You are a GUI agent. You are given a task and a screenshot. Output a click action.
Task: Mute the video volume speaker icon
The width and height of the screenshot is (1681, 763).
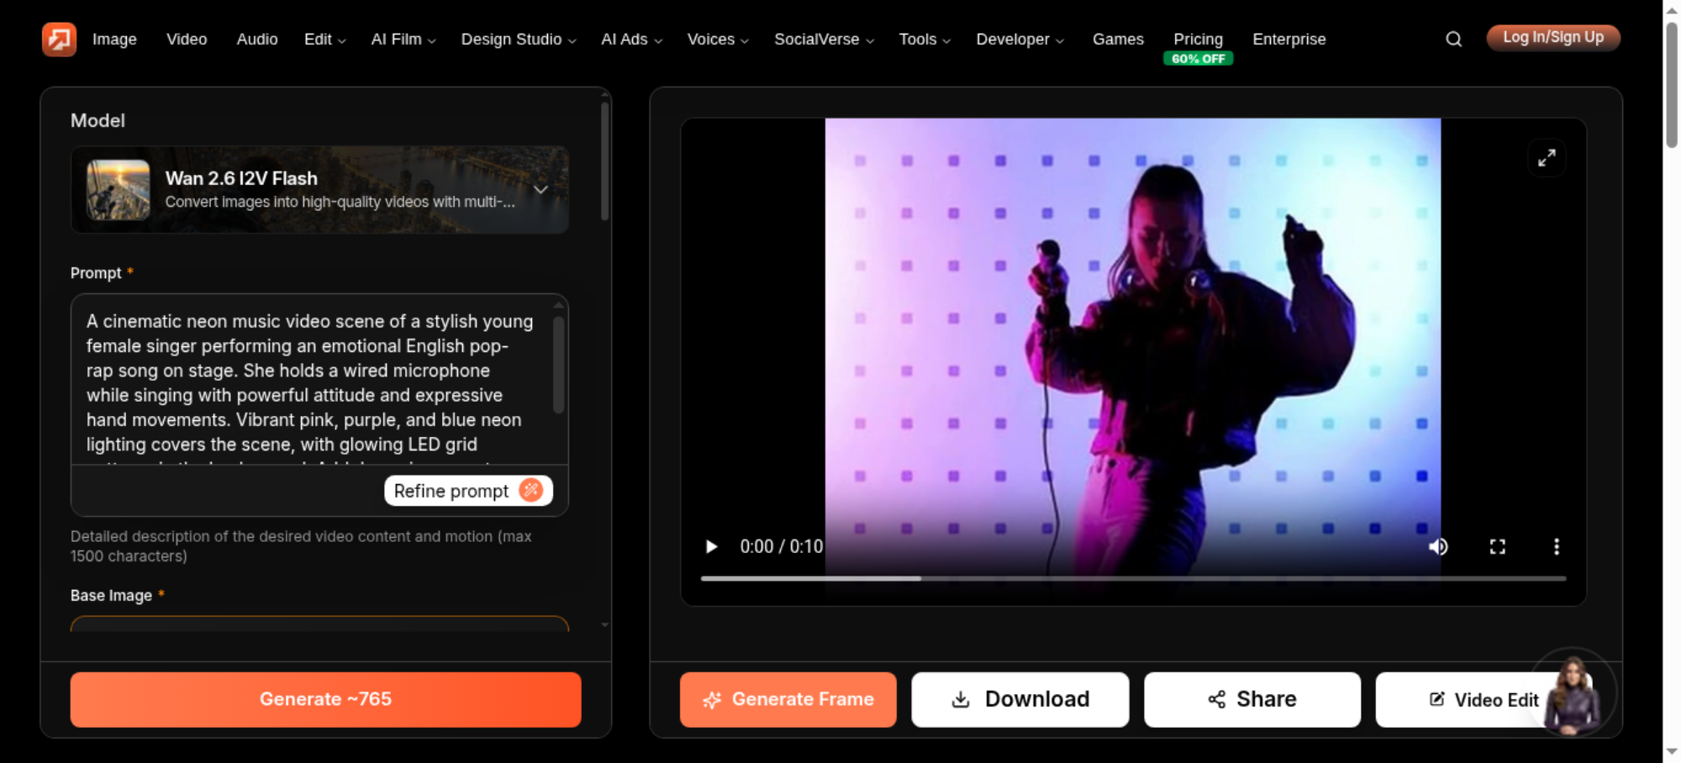[x=1438, y=547]
